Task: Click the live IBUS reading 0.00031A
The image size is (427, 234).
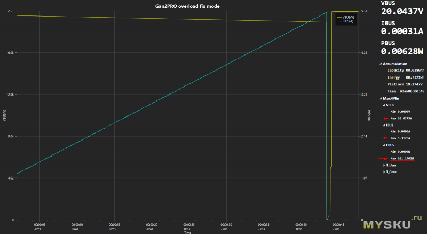Action: (402, 32)
